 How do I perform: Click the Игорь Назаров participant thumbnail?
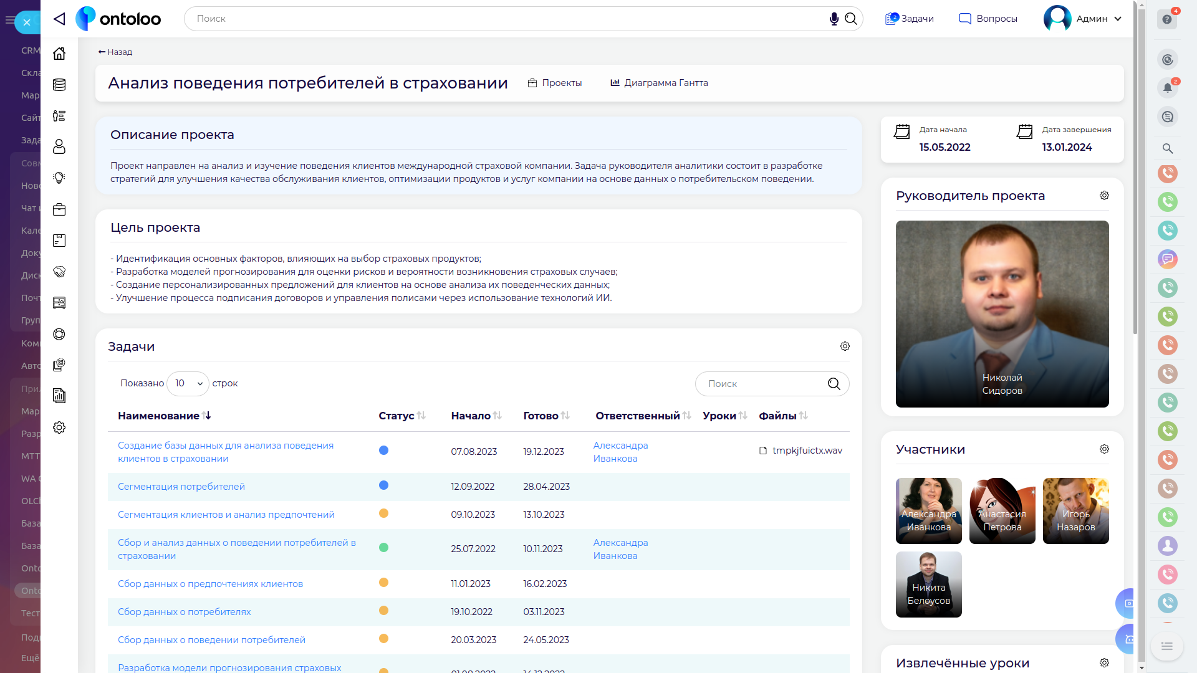[1075, 511]
